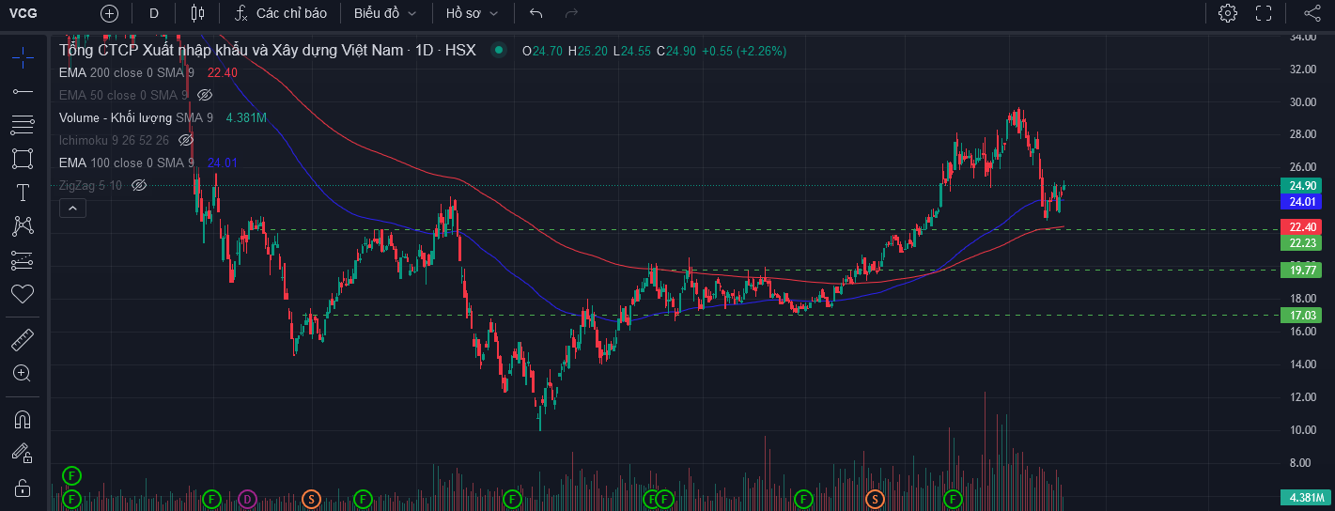Show the hidden ZigZag indicator

point(139,185)
